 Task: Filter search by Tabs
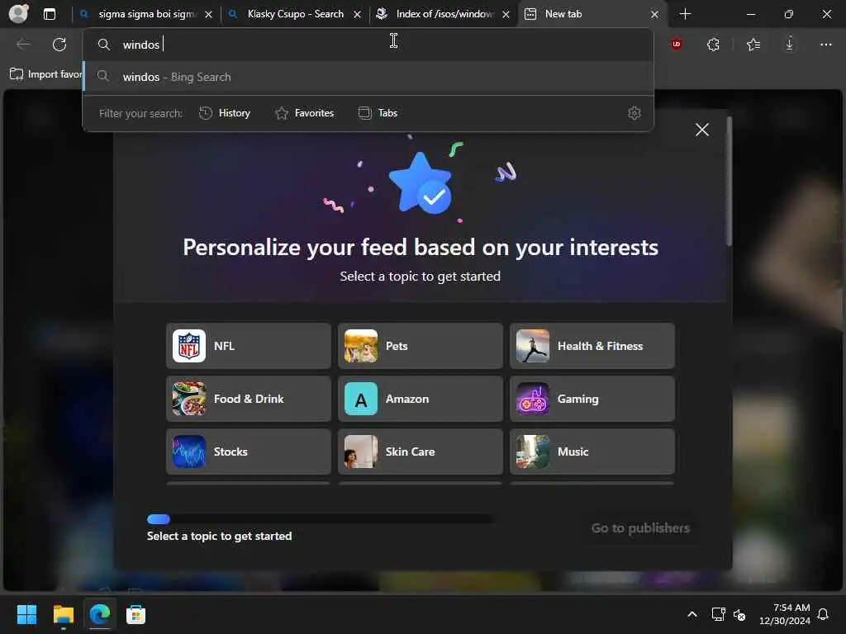378,113
